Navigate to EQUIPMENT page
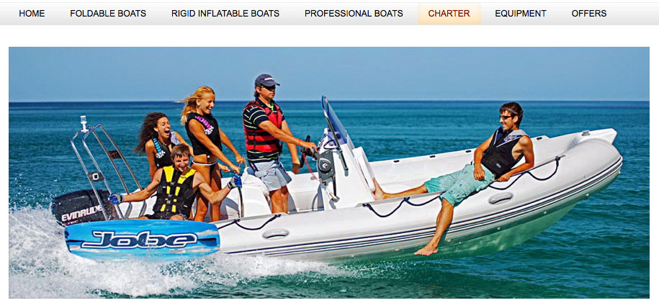The width and height of the screenshot is (659, 308). (520, 14)
